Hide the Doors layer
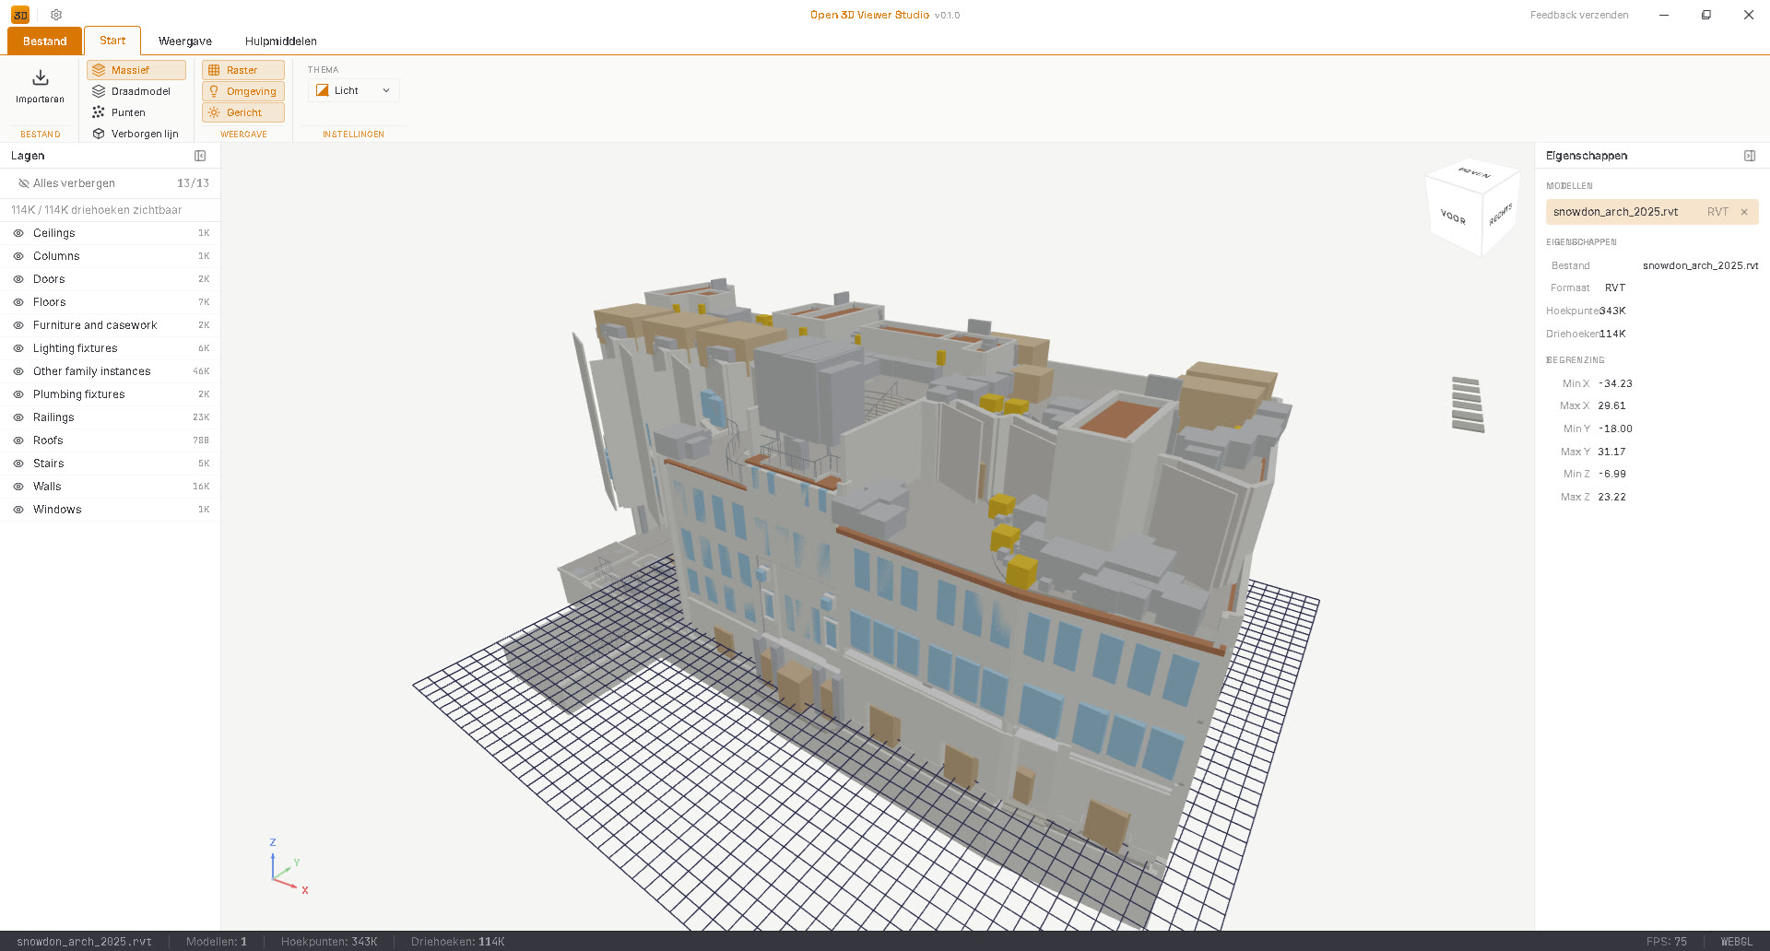The height and width of the screenshot is (951, 1770). pyautogui.click(x=18, y=279)
